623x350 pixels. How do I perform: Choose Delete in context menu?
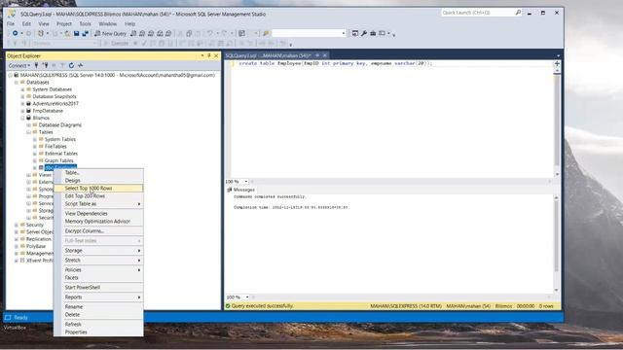(x=98, y=315)
